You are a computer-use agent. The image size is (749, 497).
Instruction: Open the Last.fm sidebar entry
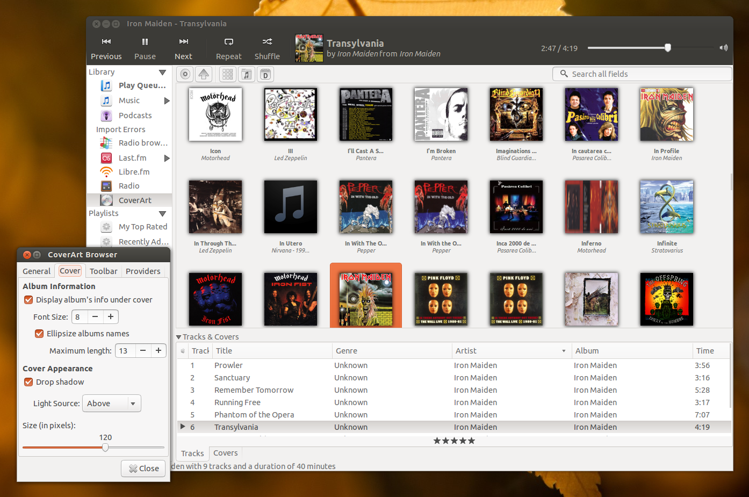click(133, 157)
